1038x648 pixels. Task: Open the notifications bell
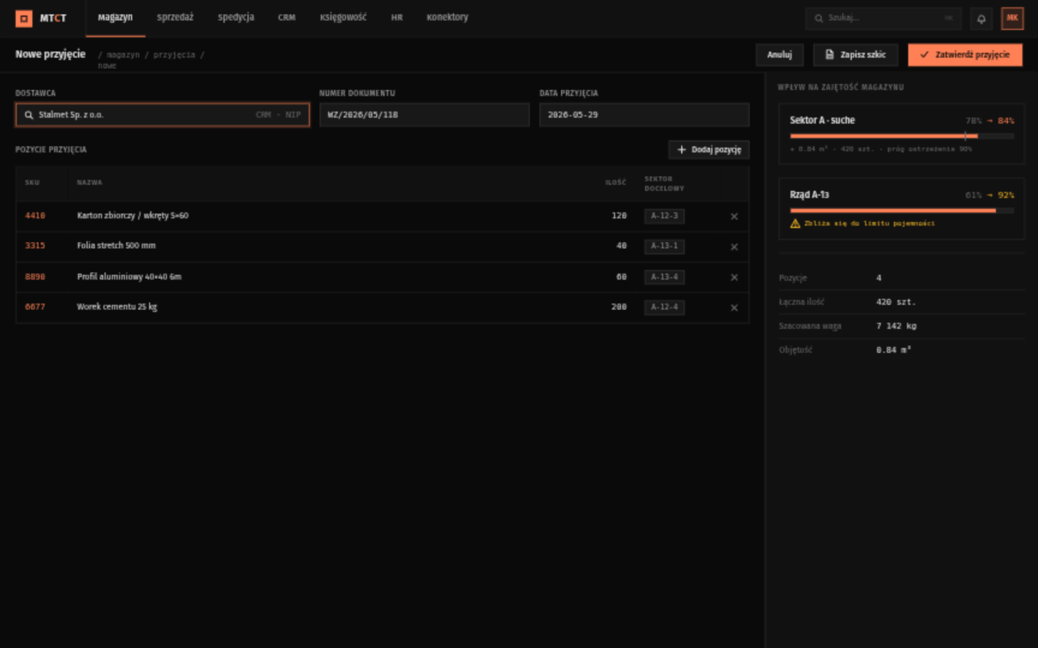982,19
